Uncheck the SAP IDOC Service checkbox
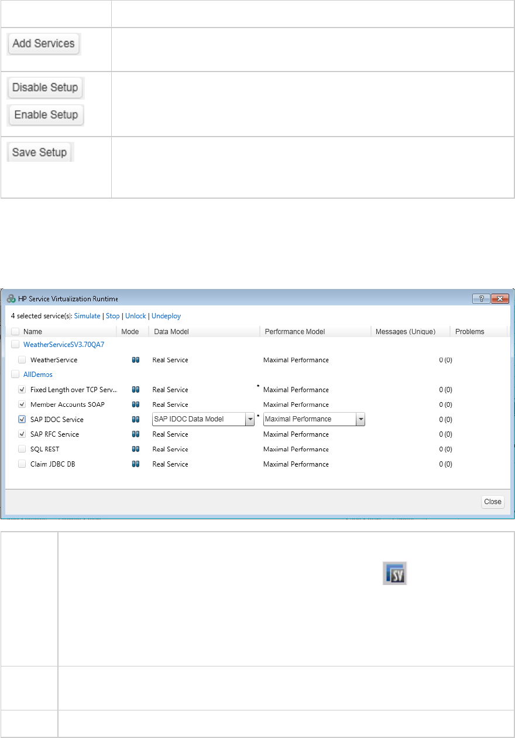Viewport: 515px width, 738px height. 22,419
